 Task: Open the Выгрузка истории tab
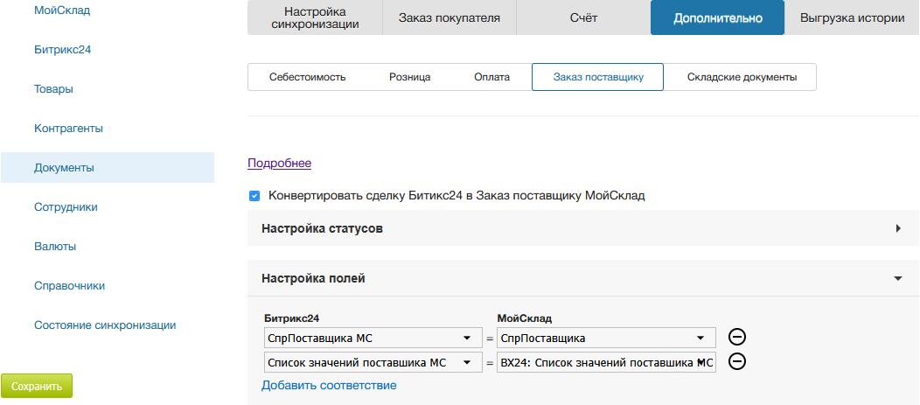(x=851, y=17)
